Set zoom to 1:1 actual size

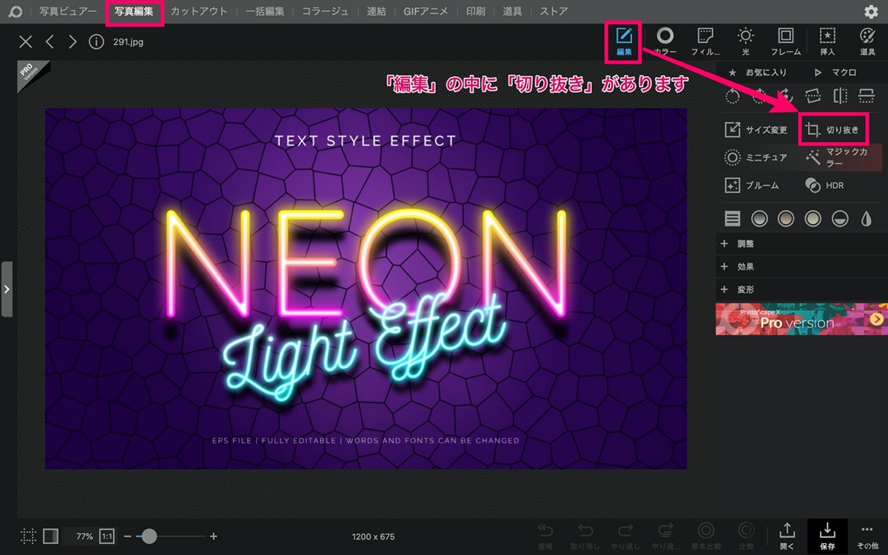click(x=107, y=536)
